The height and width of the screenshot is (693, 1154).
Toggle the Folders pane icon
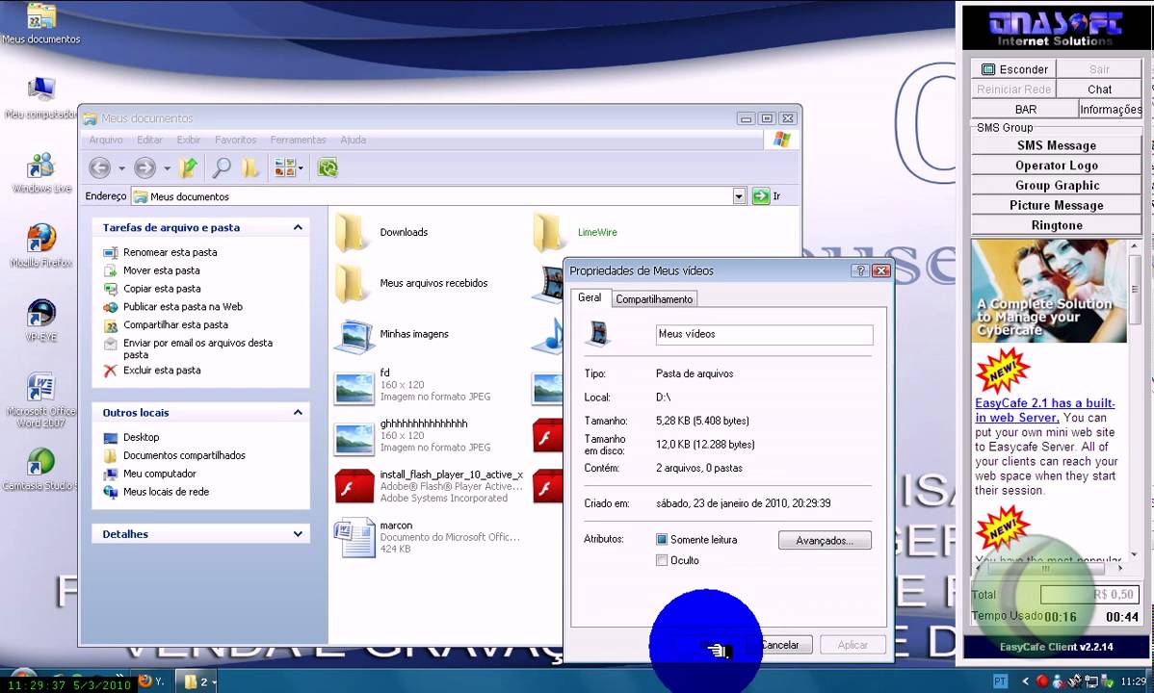[250, 168]
